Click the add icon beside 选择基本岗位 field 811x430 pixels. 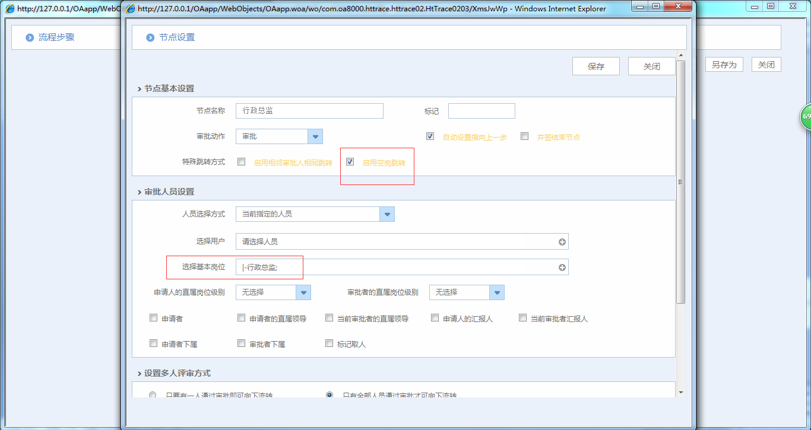tap(562, 267)
